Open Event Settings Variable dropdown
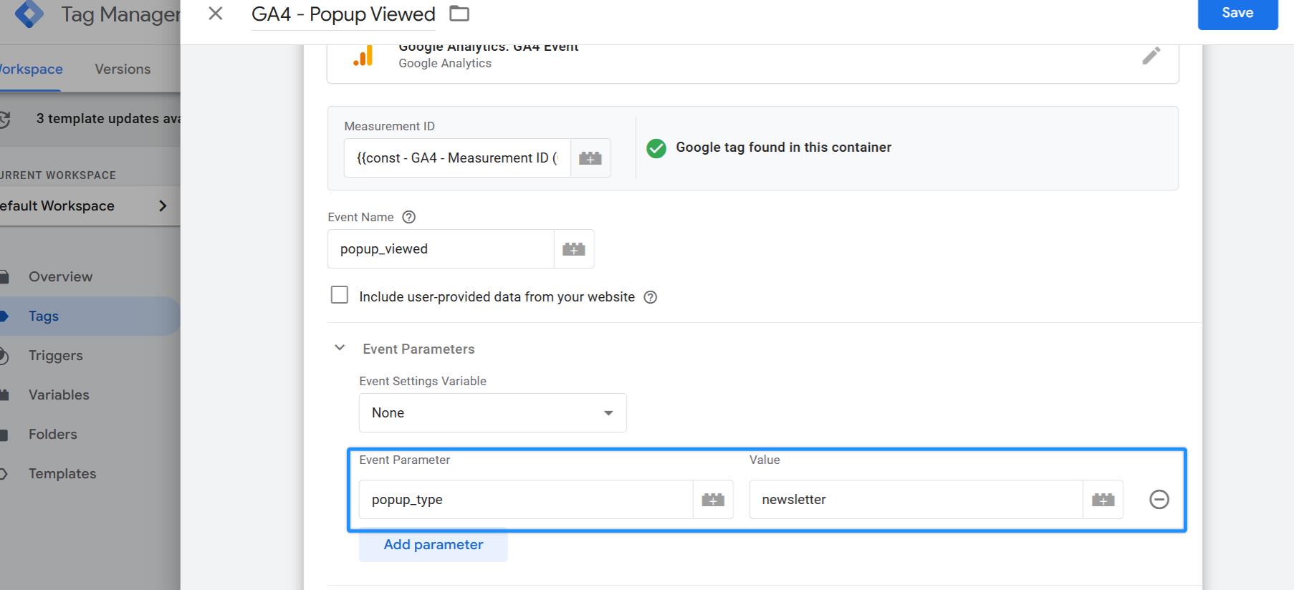This screenshot has width=1294, height=590. [x=493, y=413]
